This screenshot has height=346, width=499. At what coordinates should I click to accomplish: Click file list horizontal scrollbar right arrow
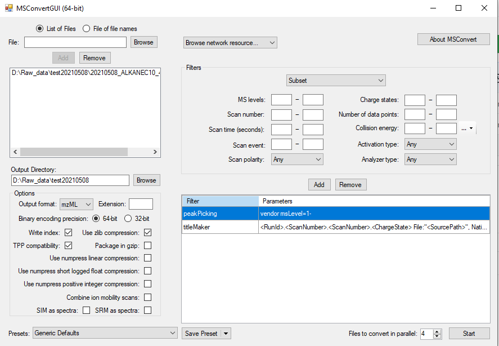click(x=155, y=152)
